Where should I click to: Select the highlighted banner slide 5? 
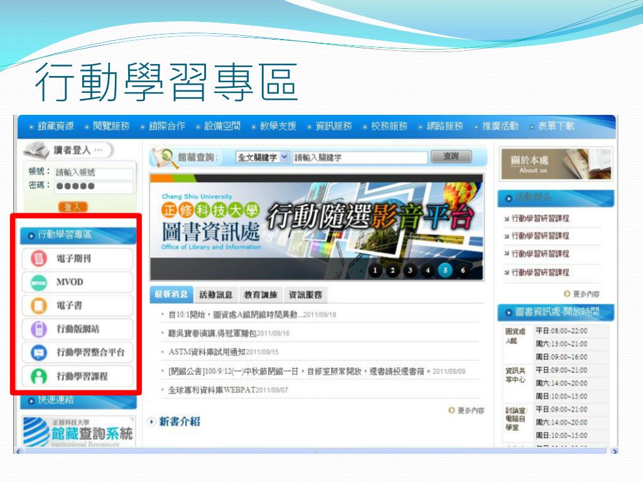point(445,270)
